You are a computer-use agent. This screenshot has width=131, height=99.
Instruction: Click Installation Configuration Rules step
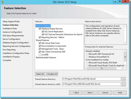(x=16, y=53)
